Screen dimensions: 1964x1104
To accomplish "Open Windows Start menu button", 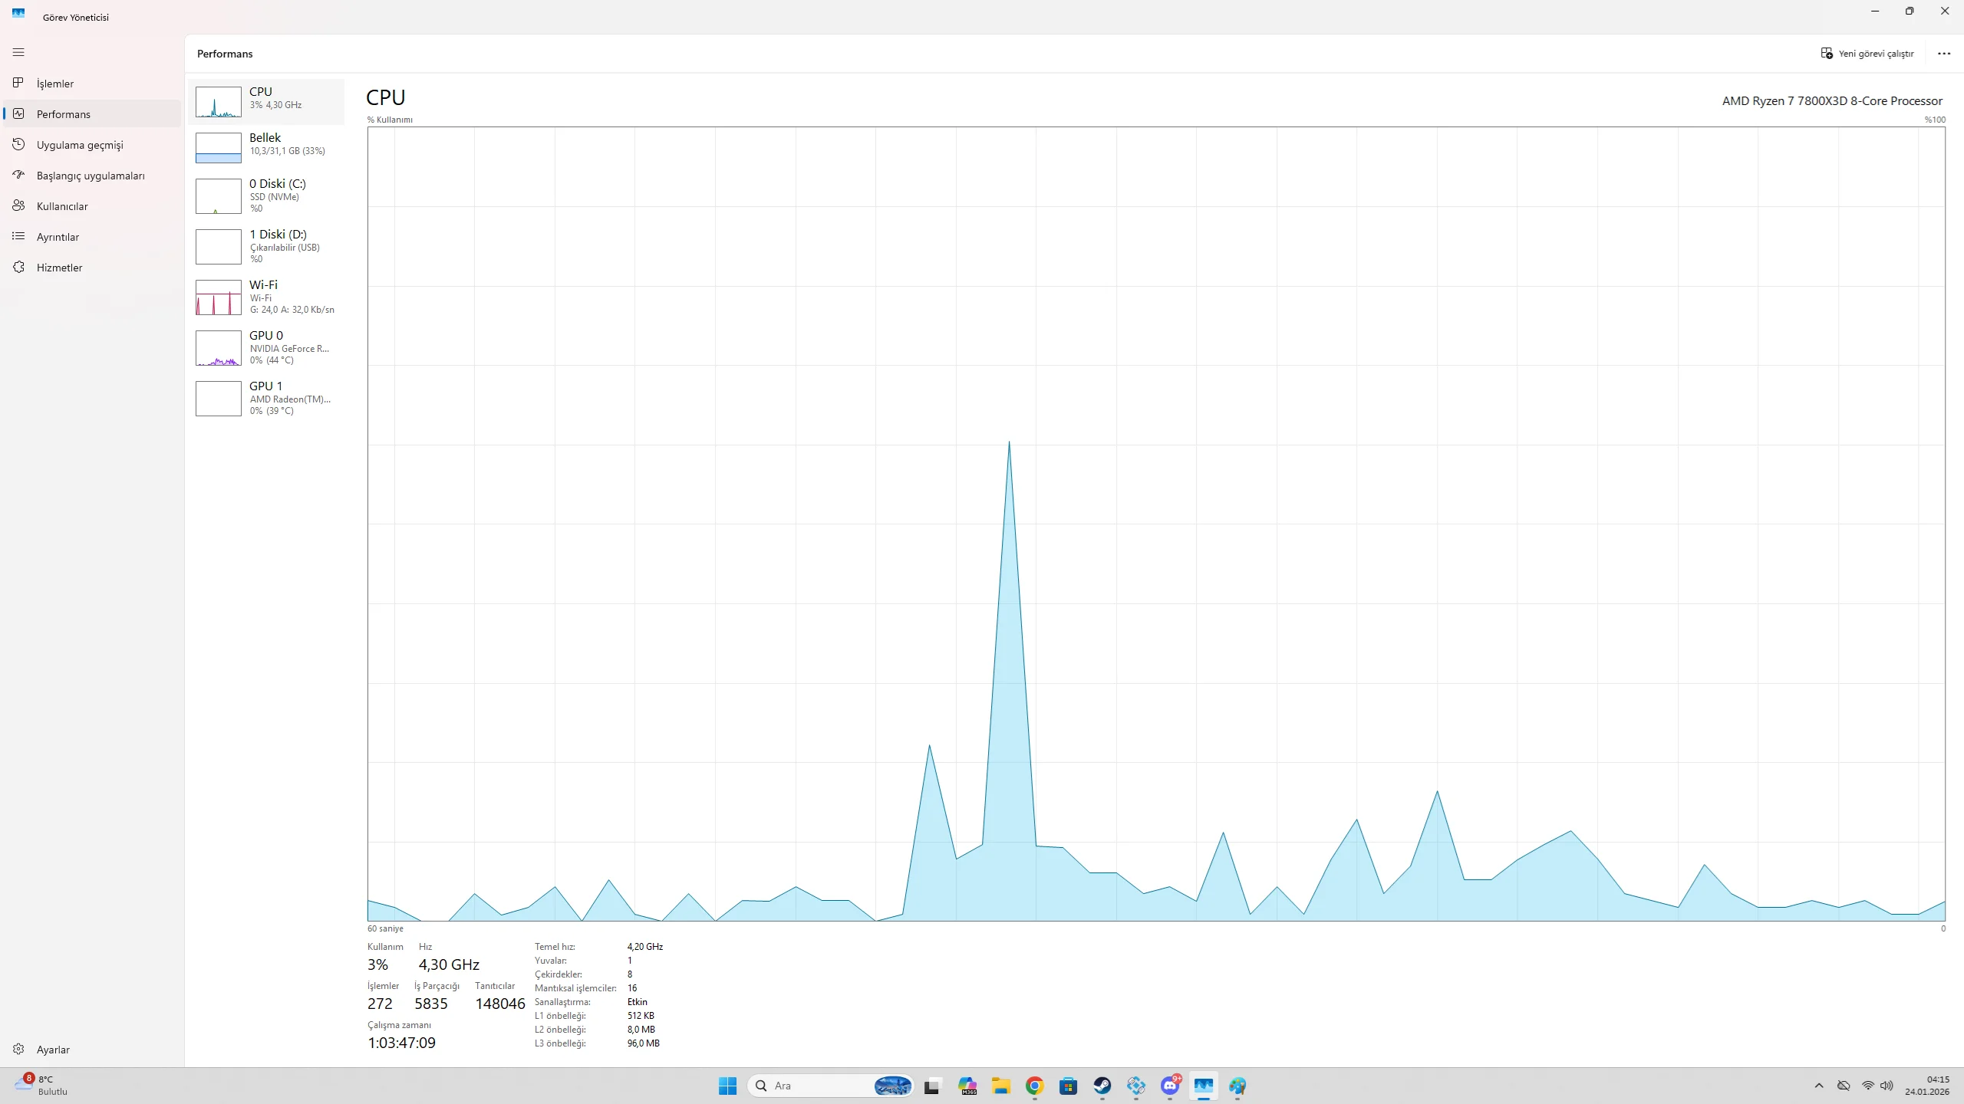I will pyautogui.click(x=727, y=1086).
